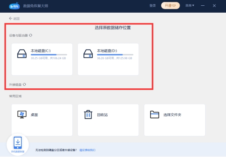This screenshot has width=226, height=157.
Task: Click the D: drive usage bar
Action: 115,55
